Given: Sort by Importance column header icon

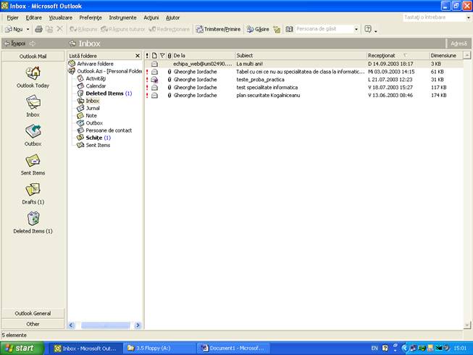Looking at the screenshot, I should (x=147, y=56).
